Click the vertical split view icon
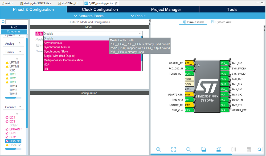This screenshot has height=156, width=266. point(234,149)
